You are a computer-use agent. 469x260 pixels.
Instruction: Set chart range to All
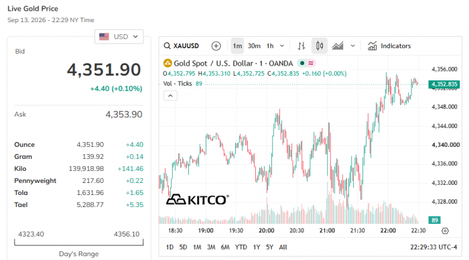(283, 247)
